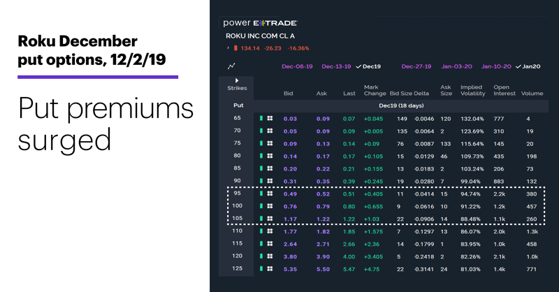
Task: Click bid price 3.80 for strike 120
Action: 290,256
